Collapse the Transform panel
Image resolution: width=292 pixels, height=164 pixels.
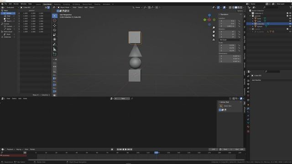click(x=224, y=14)
